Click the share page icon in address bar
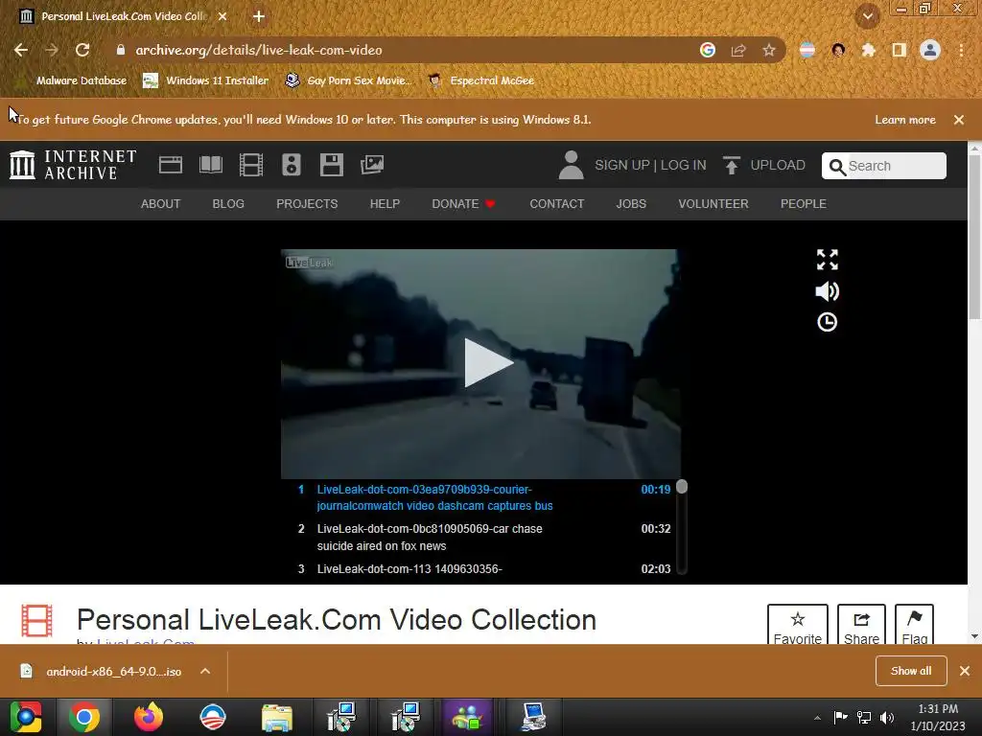This screenshot has width=982, height=736. 738,50
